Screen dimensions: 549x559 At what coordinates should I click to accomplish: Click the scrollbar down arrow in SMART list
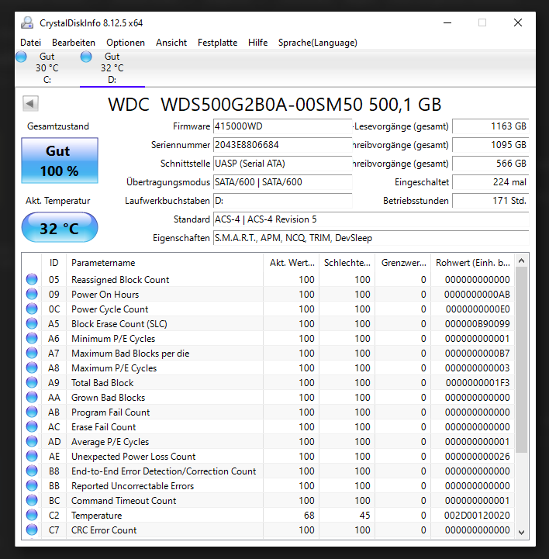point(521,533)
